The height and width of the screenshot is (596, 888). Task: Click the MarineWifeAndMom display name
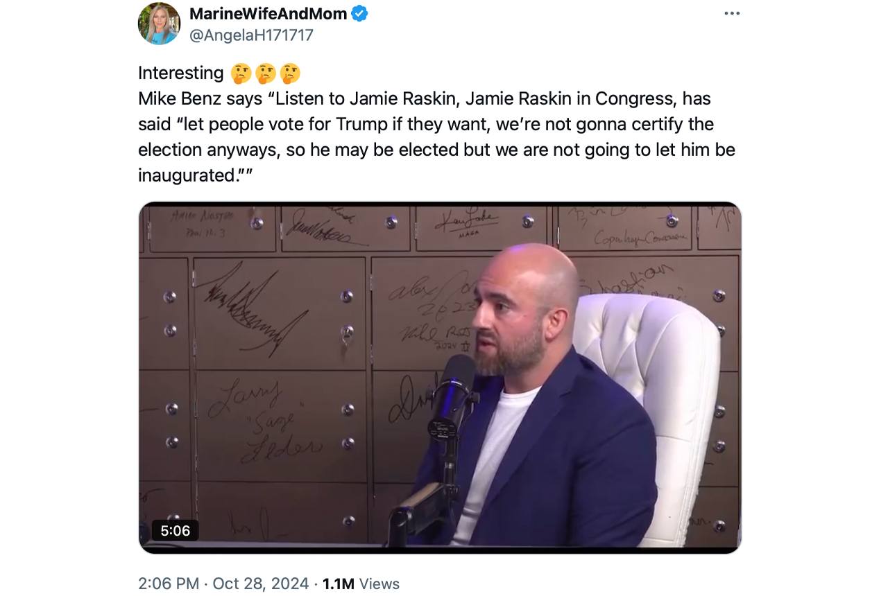[x=268, y=13]
